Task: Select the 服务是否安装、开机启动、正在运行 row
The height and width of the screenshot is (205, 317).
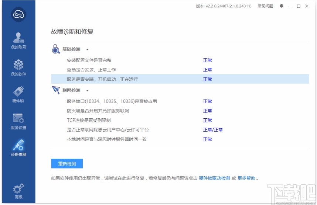Action: tap(180, 79)
